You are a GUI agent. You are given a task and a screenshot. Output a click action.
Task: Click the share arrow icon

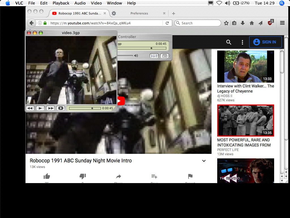tap(119, 176)
